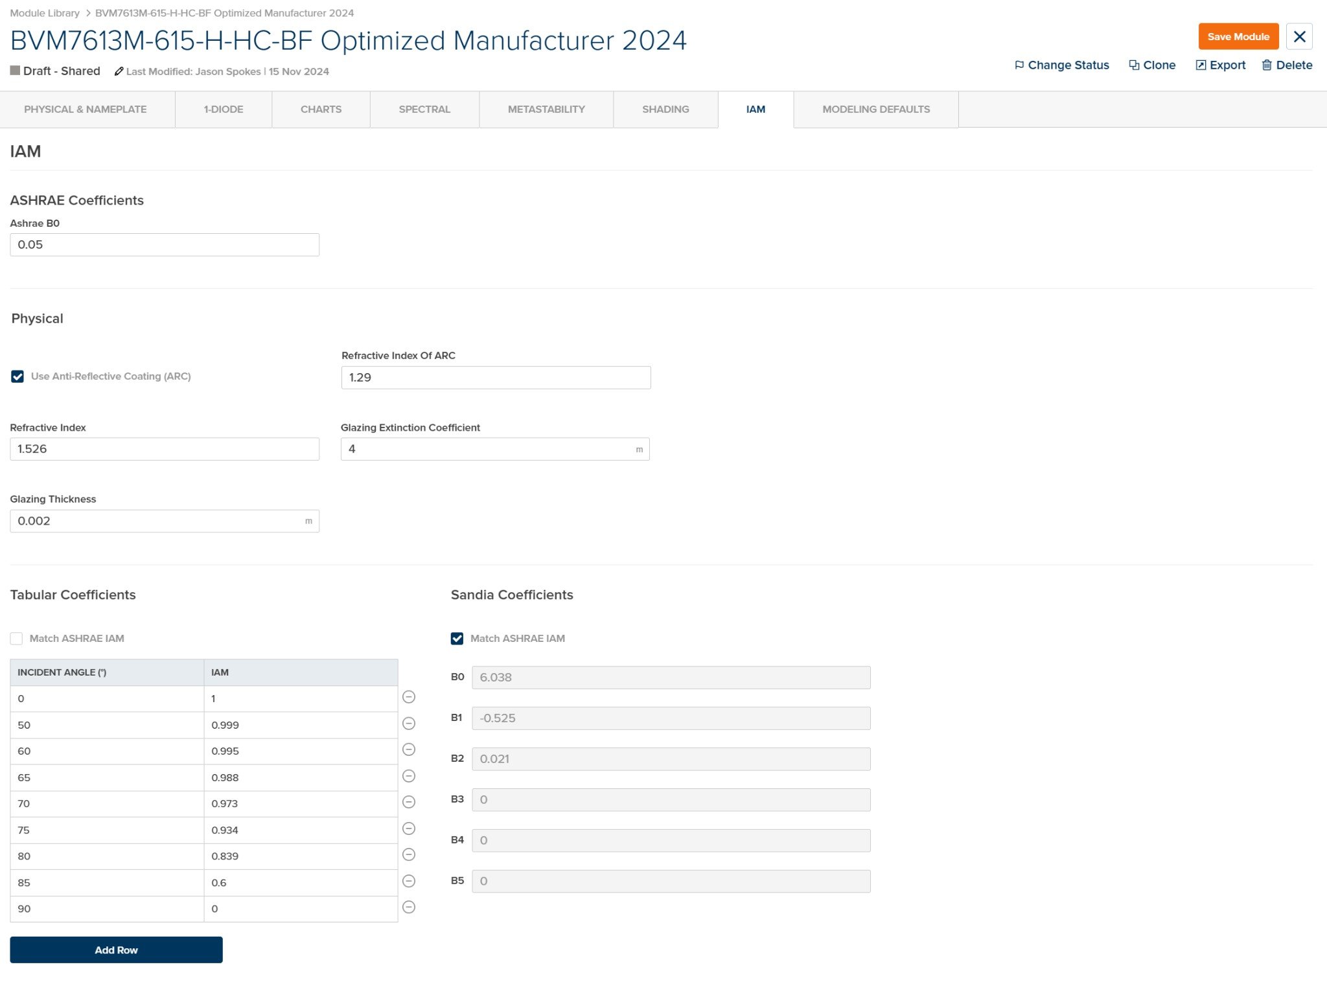Remove the 60 degree incident angle row
This screenshot has width=1327, height=982.
(x=409, y=749)
